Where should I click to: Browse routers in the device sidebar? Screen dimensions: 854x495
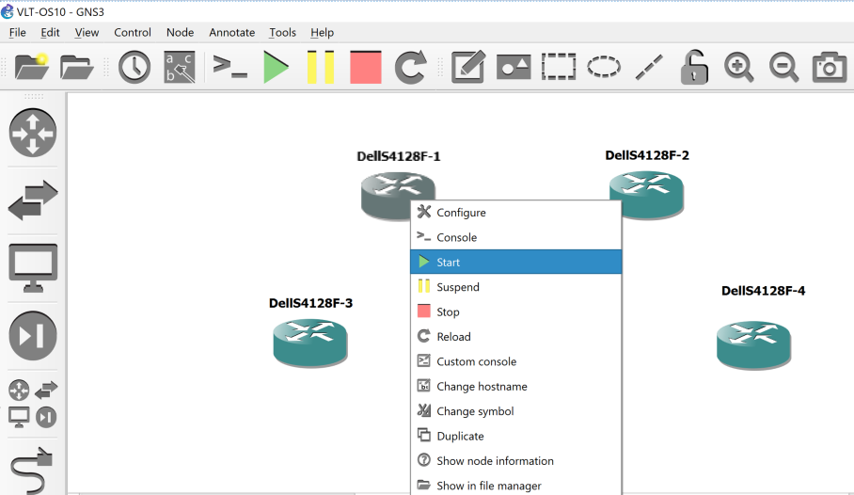pos(33,133)
